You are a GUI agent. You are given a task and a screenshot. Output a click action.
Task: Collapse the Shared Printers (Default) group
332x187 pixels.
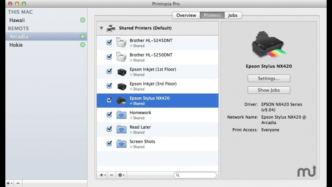click(x=102, y=28)
